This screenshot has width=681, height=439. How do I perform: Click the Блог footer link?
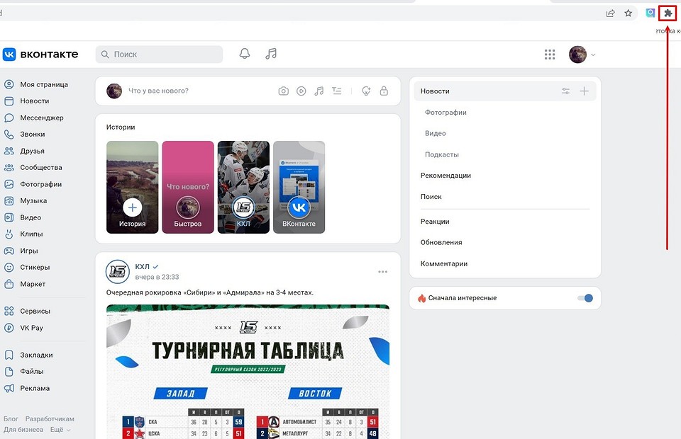[x=11, y=419]
